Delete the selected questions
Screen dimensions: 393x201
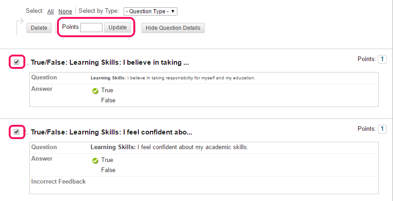[x=39, y=28]
